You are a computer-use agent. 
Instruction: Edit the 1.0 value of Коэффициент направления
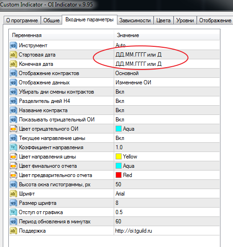[x=167, y=147]
